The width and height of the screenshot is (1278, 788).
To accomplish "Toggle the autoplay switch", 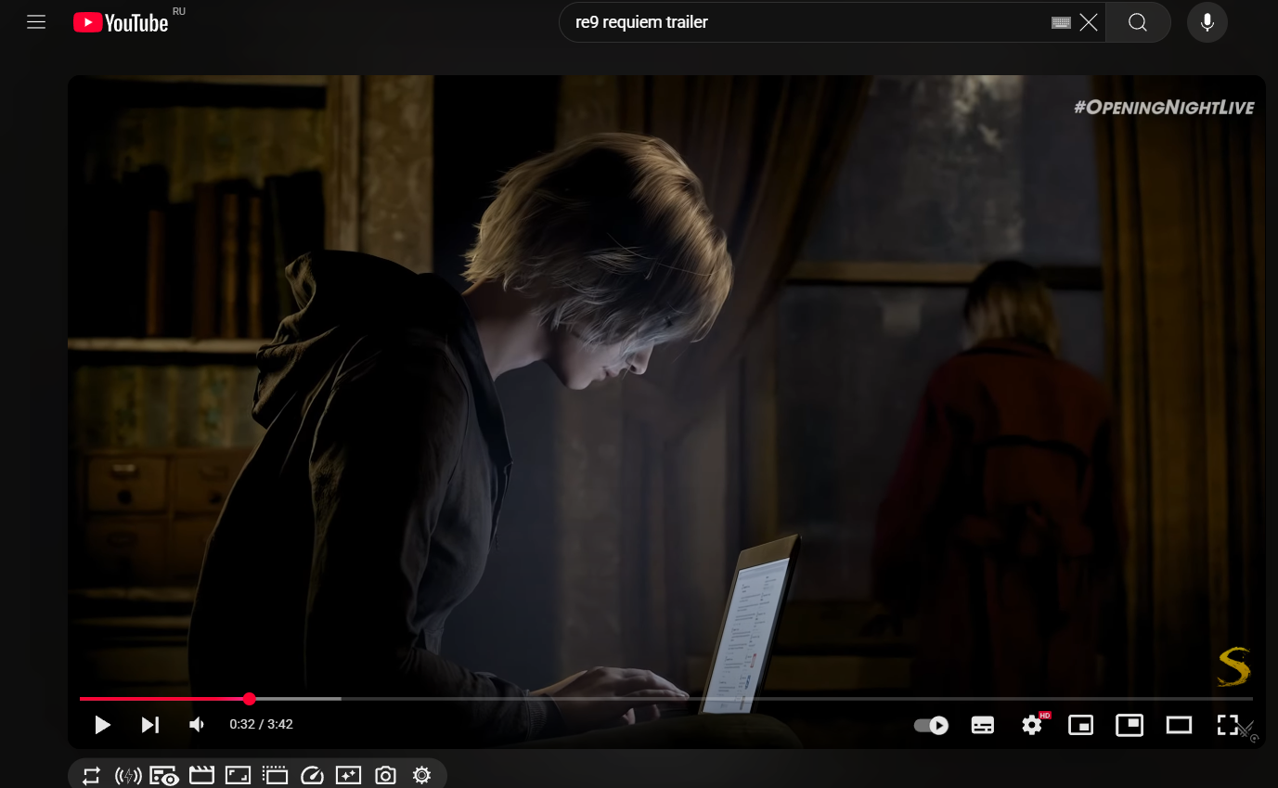I will 931,725.
